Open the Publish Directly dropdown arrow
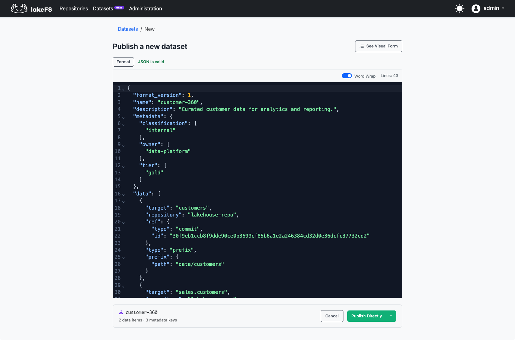The image size is (515, 340). pos(391,316)
